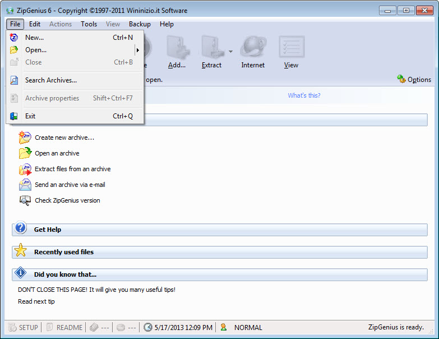Click the Search Archives magnifier icon
Viewport: 439px width, 339px height.
tap(14, 80)
